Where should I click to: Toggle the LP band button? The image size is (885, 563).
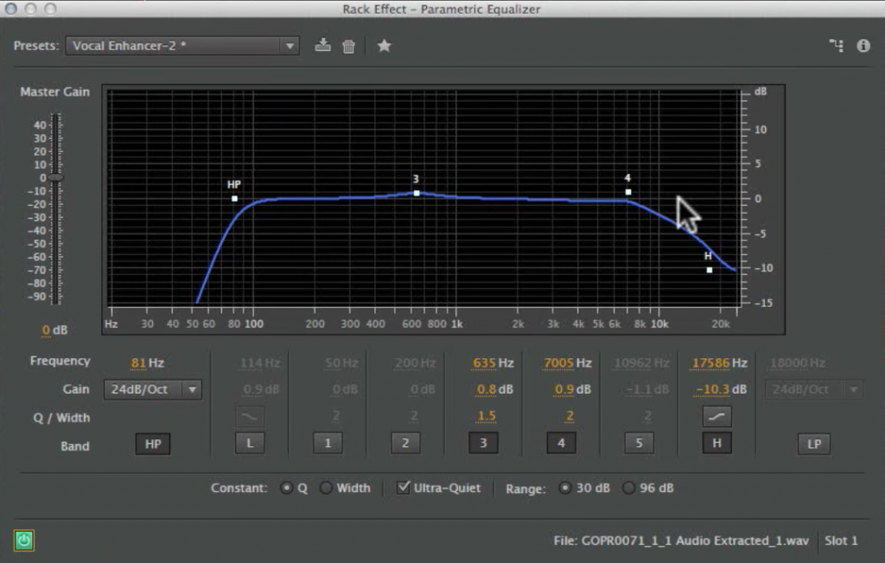813,445
